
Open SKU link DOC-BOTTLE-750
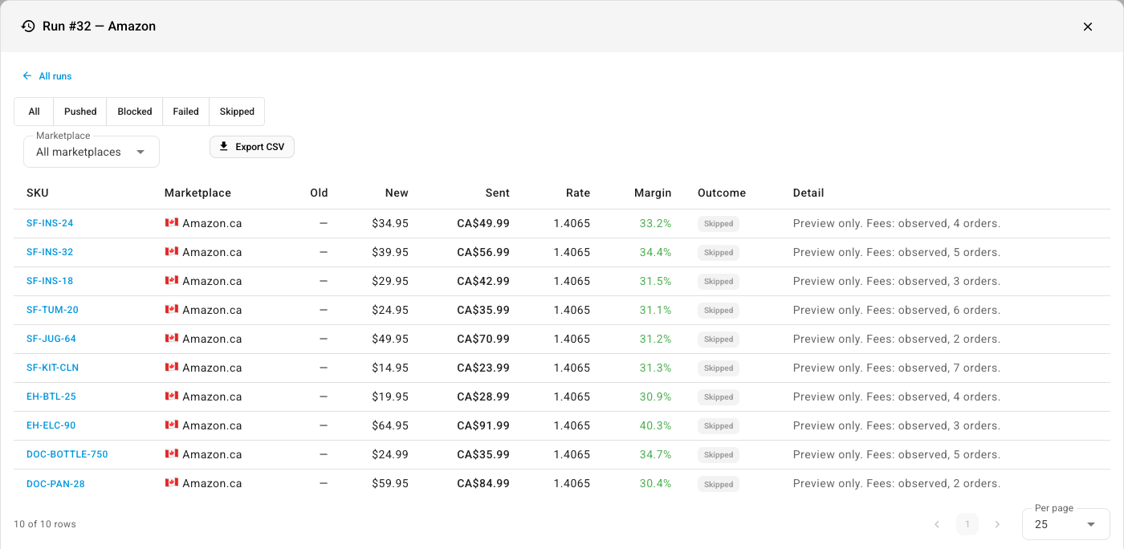click(x=67, y=454)
